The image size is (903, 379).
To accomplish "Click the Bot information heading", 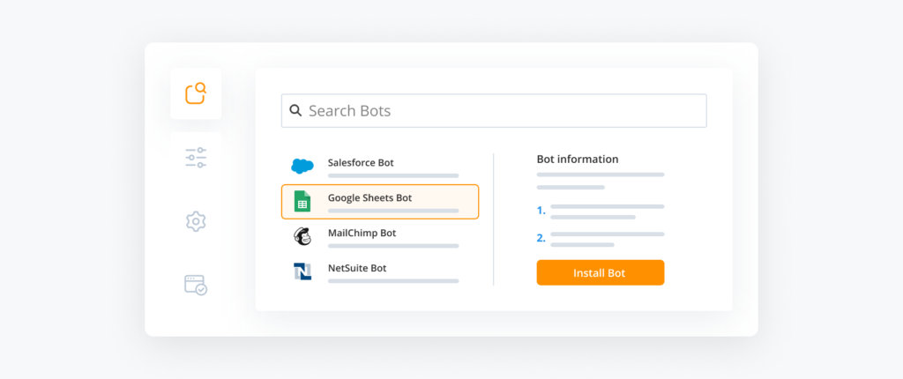I will [x=578, y=160].
